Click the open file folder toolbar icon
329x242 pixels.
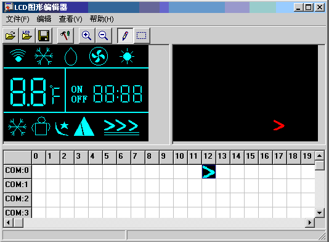(10, 36)
